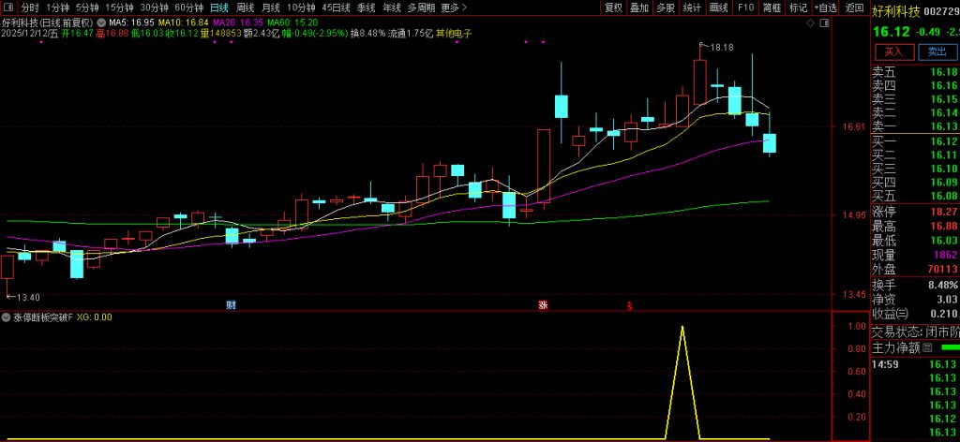The height and width of the screenshot is (442, 960).
Task: Click the blue 财 marker on the timeline
Action: 231,305
